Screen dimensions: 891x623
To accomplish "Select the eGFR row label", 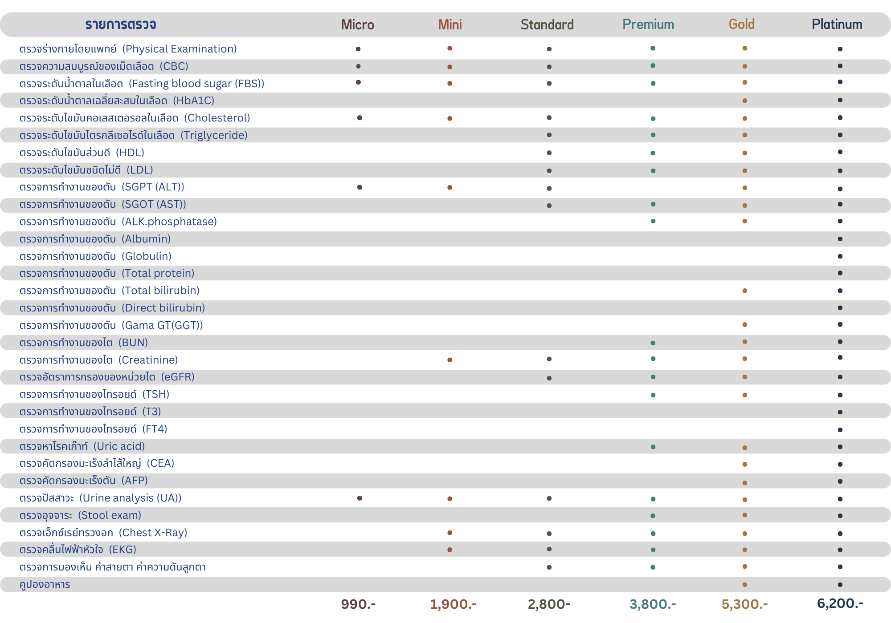I will tap(107, 377).
